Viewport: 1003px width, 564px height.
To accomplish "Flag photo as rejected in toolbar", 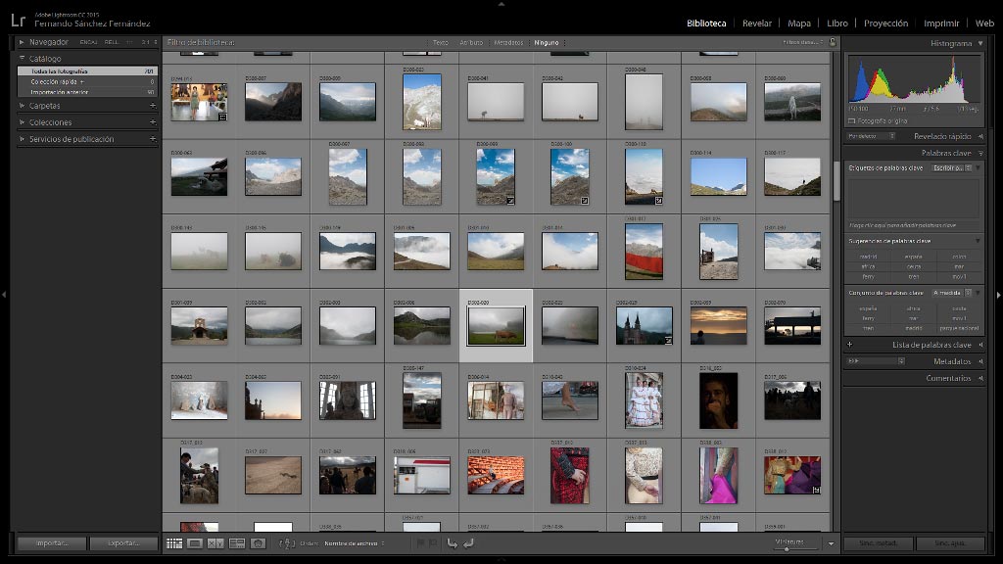I will 433,543.
